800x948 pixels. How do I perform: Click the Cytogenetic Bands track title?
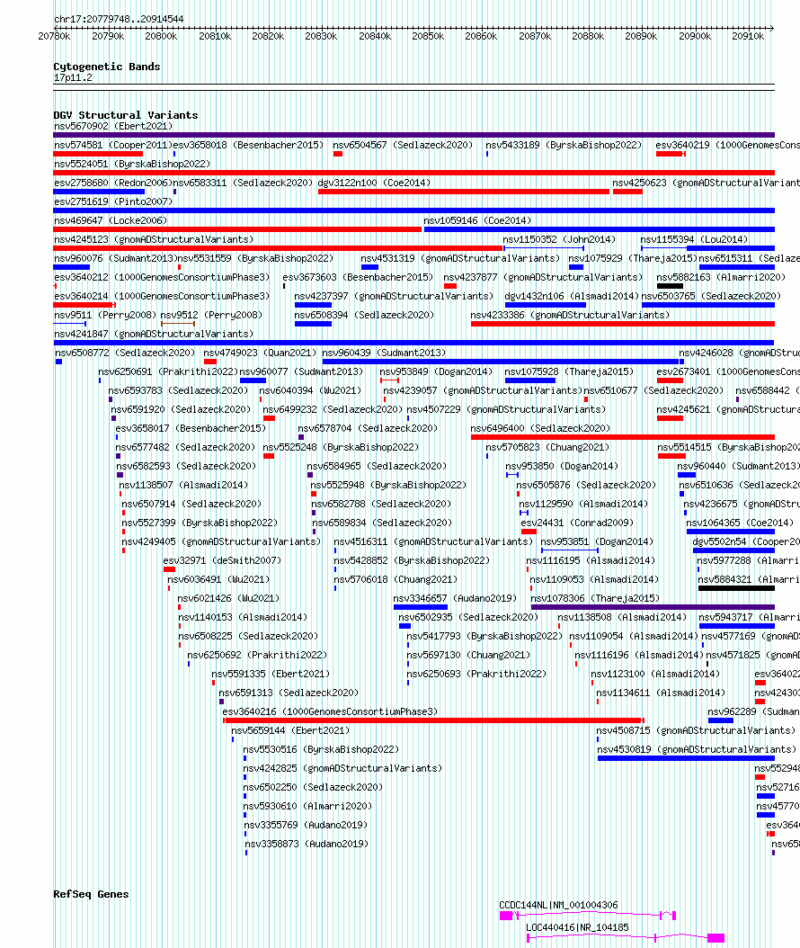[x=107, y=67]
